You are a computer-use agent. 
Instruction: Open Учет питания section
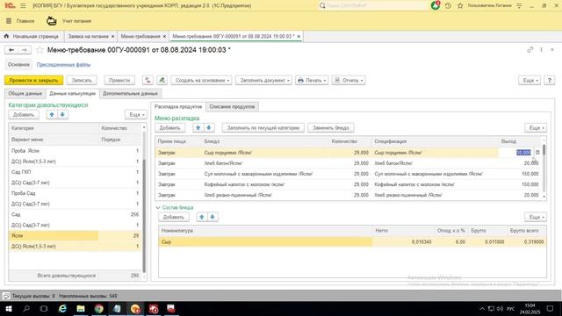coord(68,21)
